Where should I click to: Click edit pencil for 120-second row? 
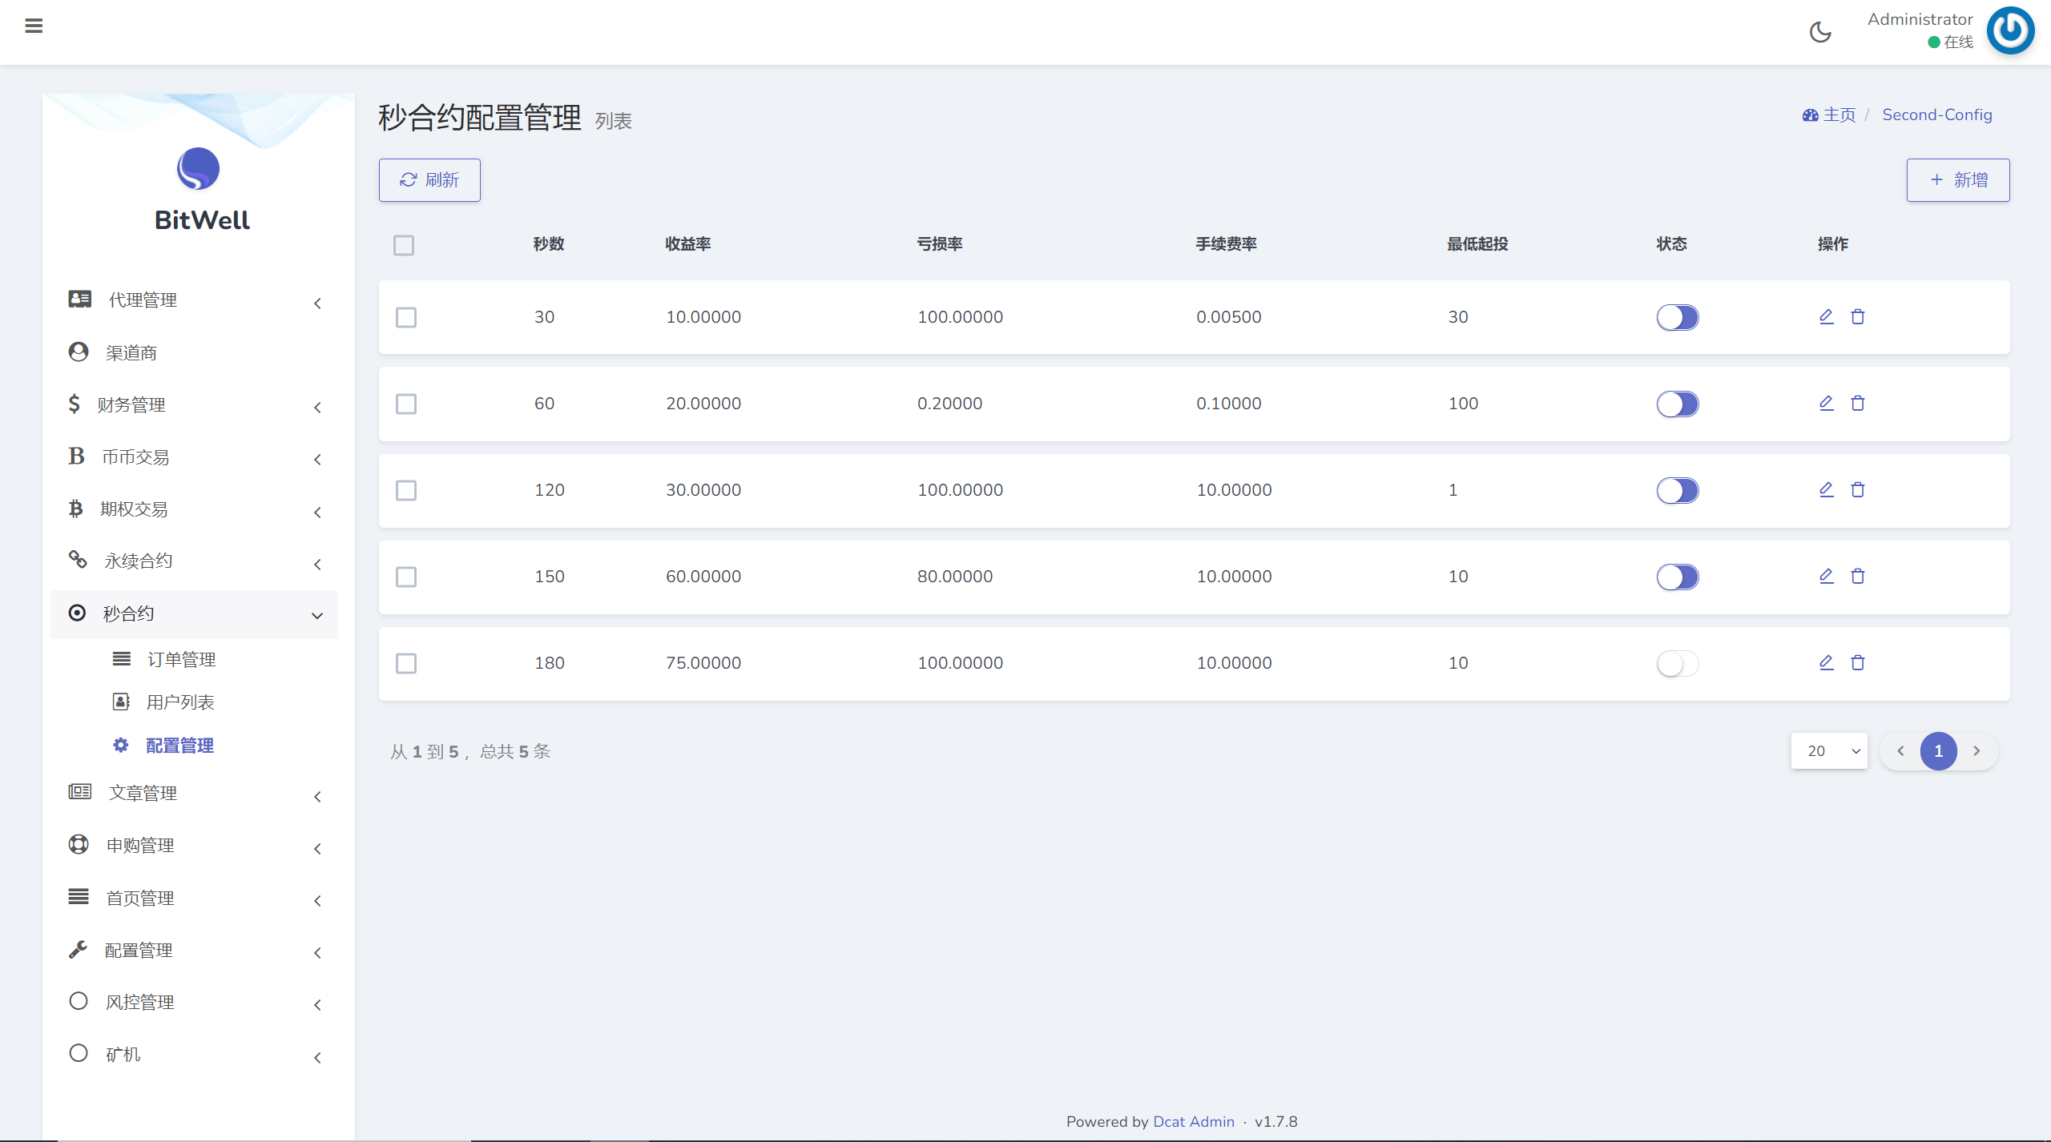(x=1826, y=489)
